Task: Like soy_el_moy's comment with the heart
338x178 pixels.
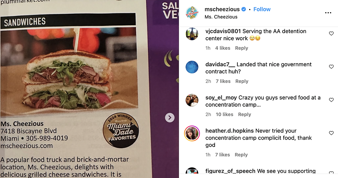Action: pos(331,100)
